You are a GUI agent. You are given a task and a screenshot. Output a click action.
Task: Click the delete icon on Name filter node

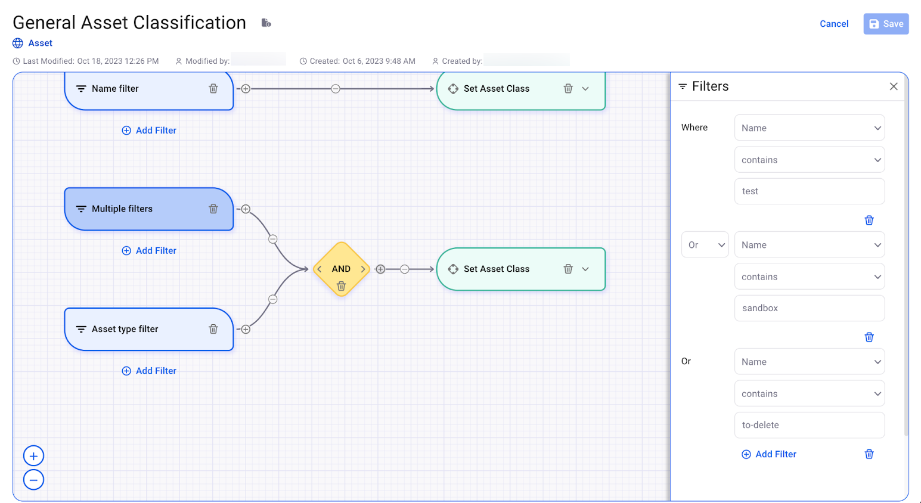coord(213,88)
